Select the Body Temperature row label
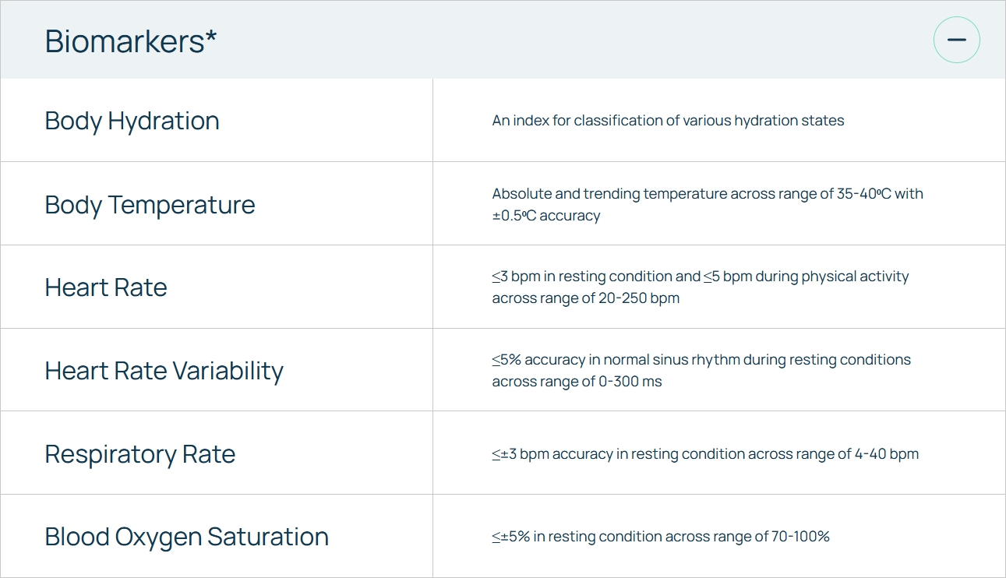Viewport: 1006px width, 578px height. [x=150, y=204]
